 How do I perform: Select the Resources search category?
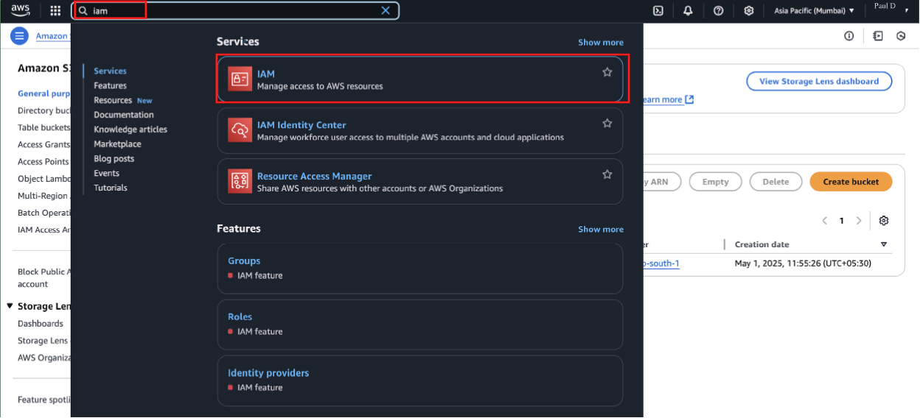coord(113,100)
